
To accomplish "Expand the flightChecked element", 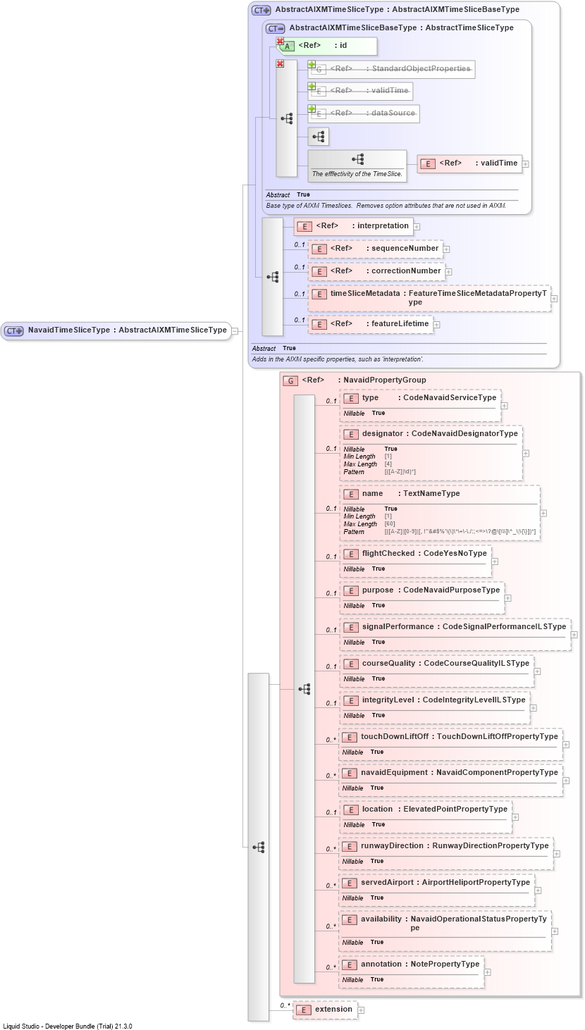I will pos(495,561).
